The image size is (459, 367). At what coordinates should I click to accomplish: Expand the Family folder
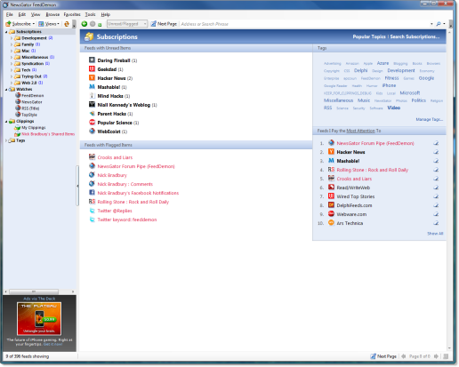[x=12, y=44]
